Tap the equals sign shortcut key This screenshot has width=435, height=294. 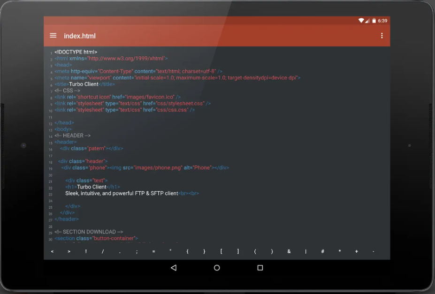click(154, 252)
